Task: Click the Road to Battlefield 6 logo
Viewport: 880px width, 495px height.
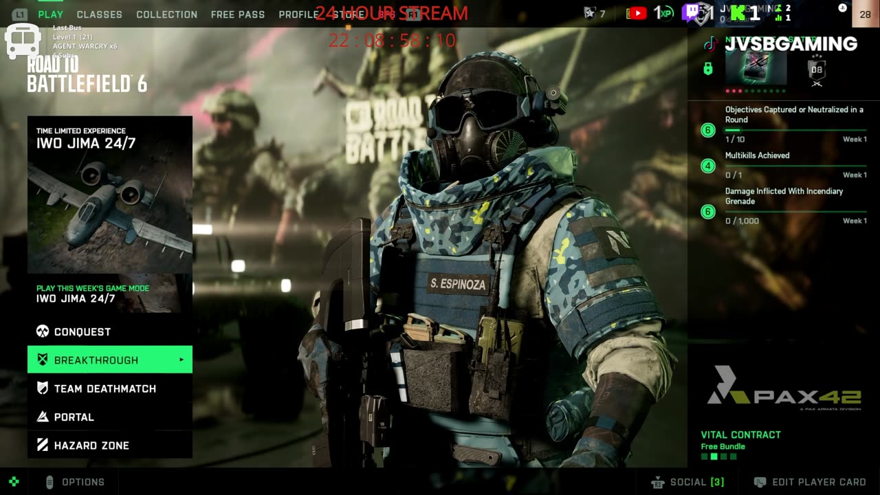Action: tap(87, 74)
